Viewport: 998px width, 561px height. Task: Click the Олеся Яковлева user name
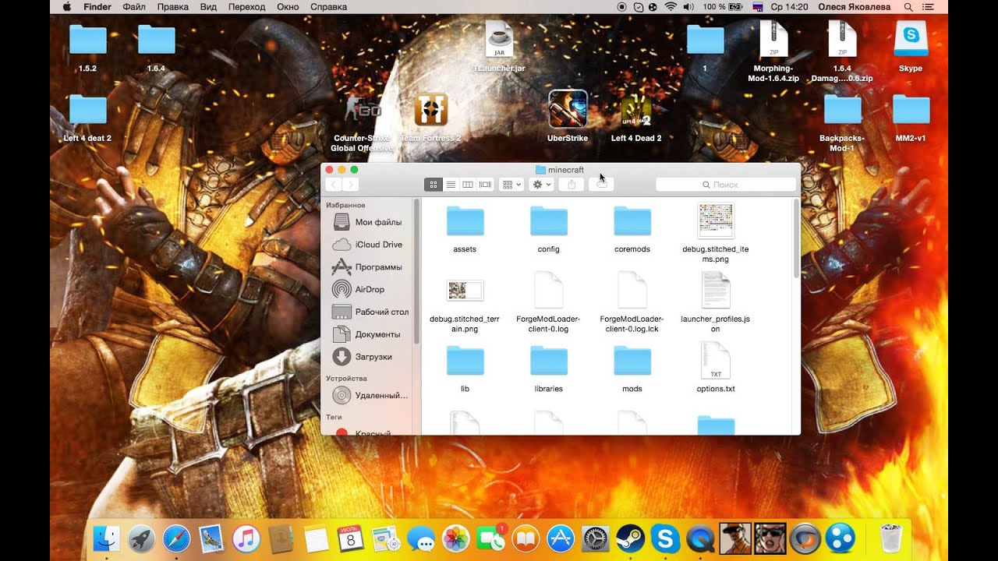tap(855, 7)
